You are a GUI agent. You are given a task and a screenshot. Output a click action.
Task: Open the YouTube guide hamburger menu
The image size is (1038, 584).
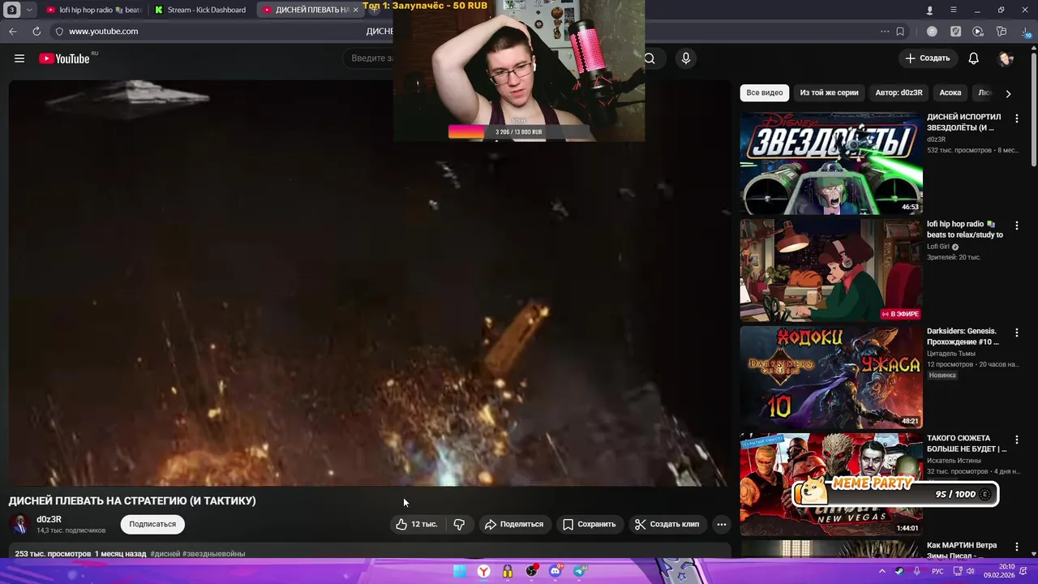pyautogui.click(x=19, y=58)
